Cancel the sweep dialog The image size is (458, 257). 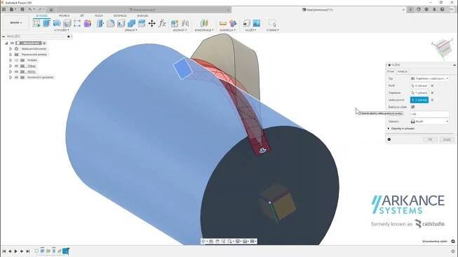click(447, 139)
